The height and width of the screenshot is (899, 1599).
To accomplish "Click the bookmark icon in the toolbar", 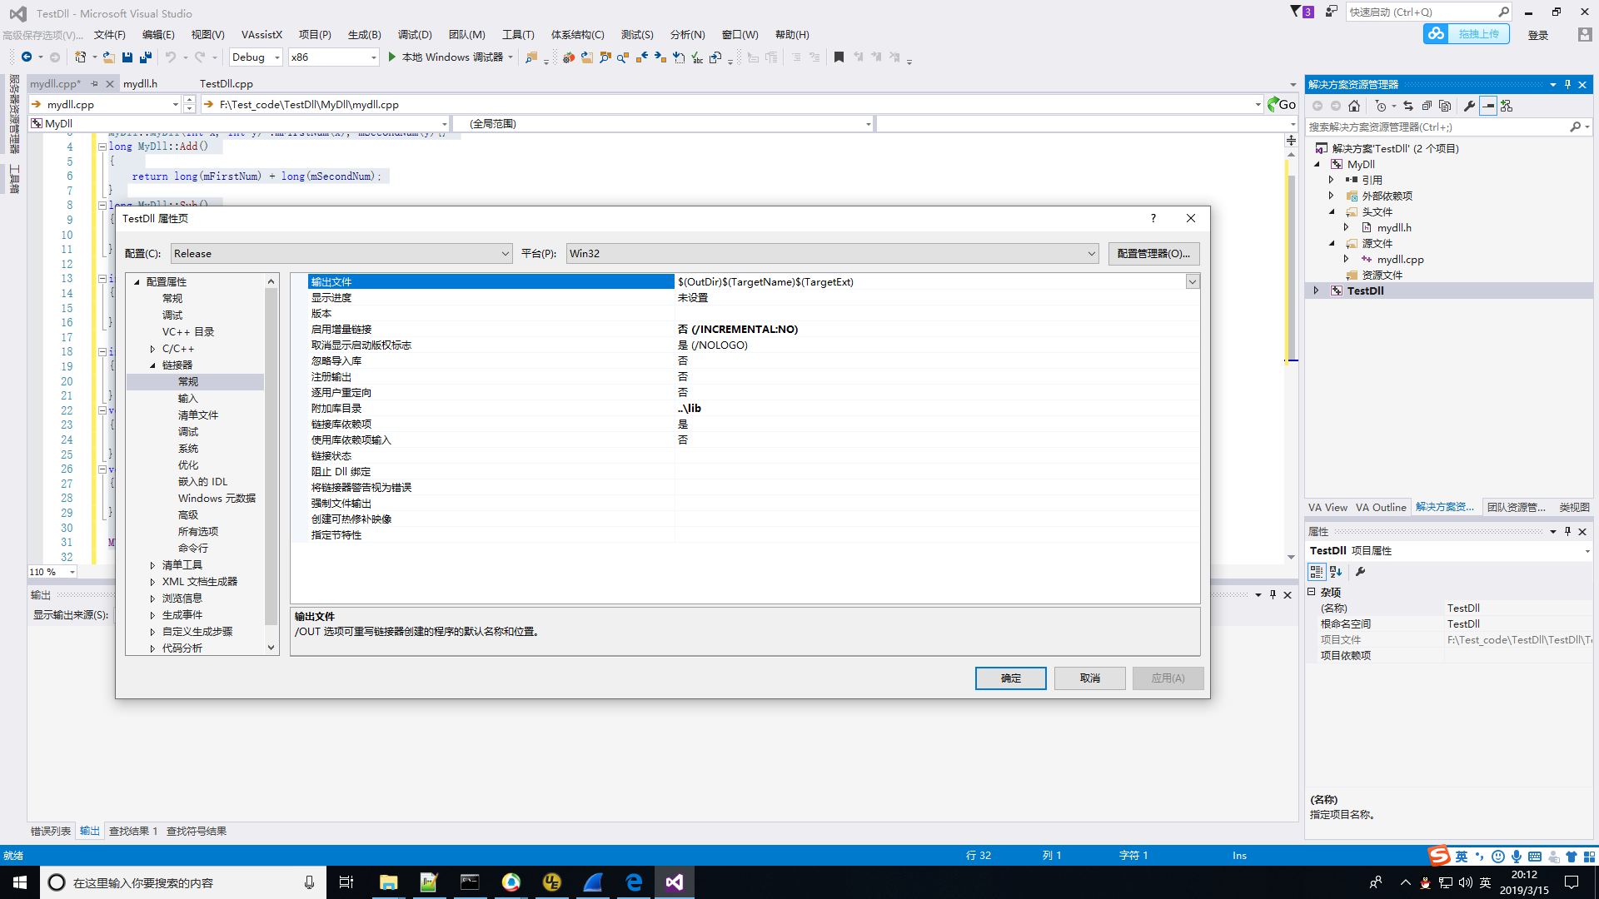I will pyautogui.click(x=839, y=57).
